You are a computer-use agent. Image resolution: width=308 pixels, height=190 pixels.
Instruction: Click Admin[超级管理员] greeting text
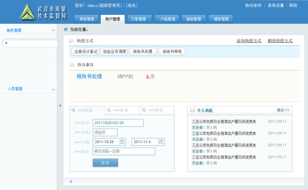pyautogui.click(x=105, y=6)
